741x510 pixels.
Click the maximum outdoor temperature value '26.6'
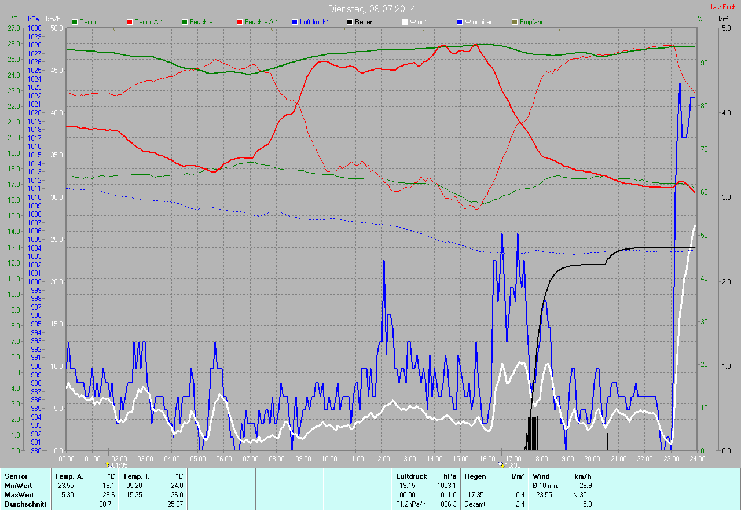(108, 495)
